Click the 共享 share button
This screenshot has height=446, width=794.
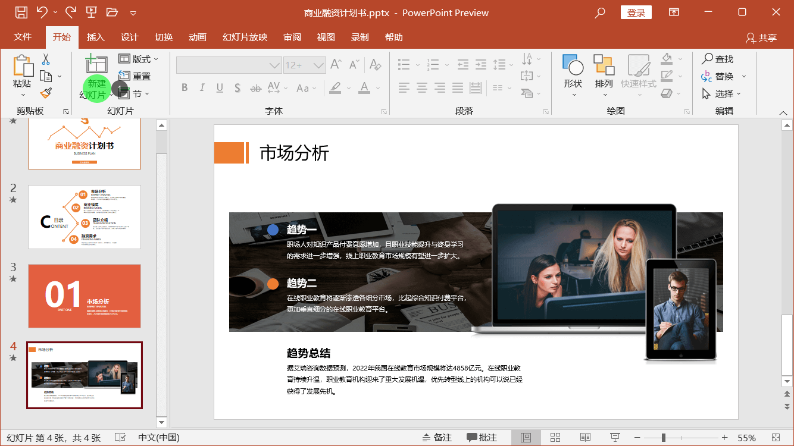[x=761, y=37]
